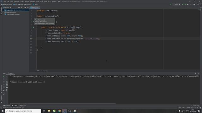The image size is (202, 113).
Task: Open the Help menu
Action: click(59, 2)
